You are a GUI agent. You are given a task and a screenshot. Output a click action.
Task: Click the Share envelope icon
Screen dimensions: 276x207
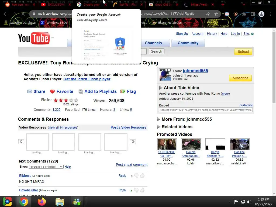click(30, 91)
